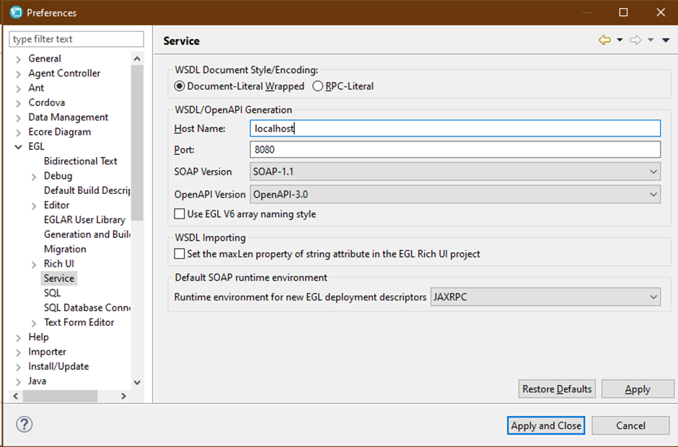Expand the Agent Controller tree node

coord(18,74)
